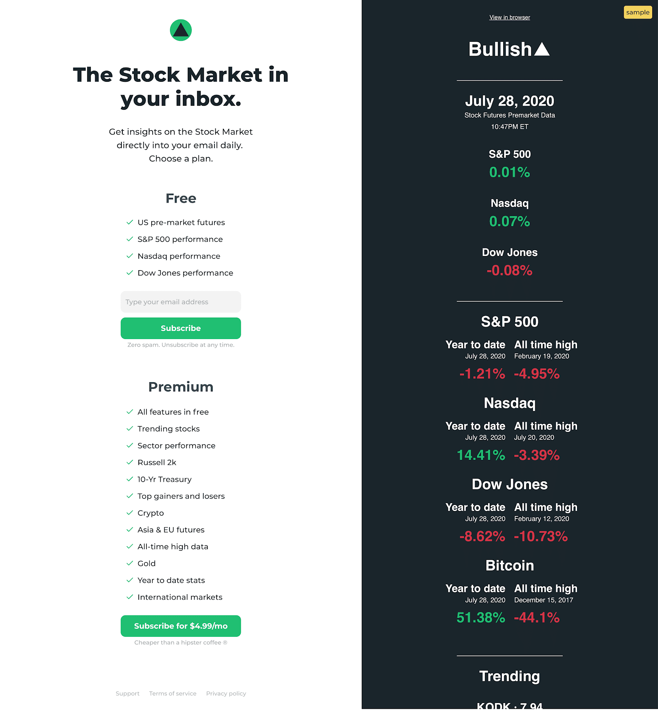Open Terms of service link

click(x=173, y=693)
